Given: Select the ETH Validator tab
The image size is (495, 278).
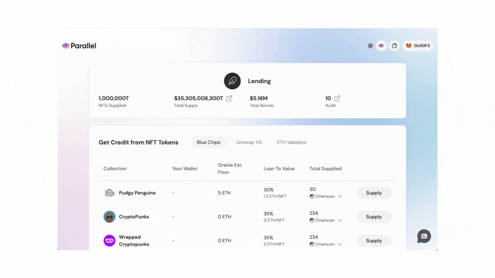Looking at the screenshot, I should (x=292, y=142).
